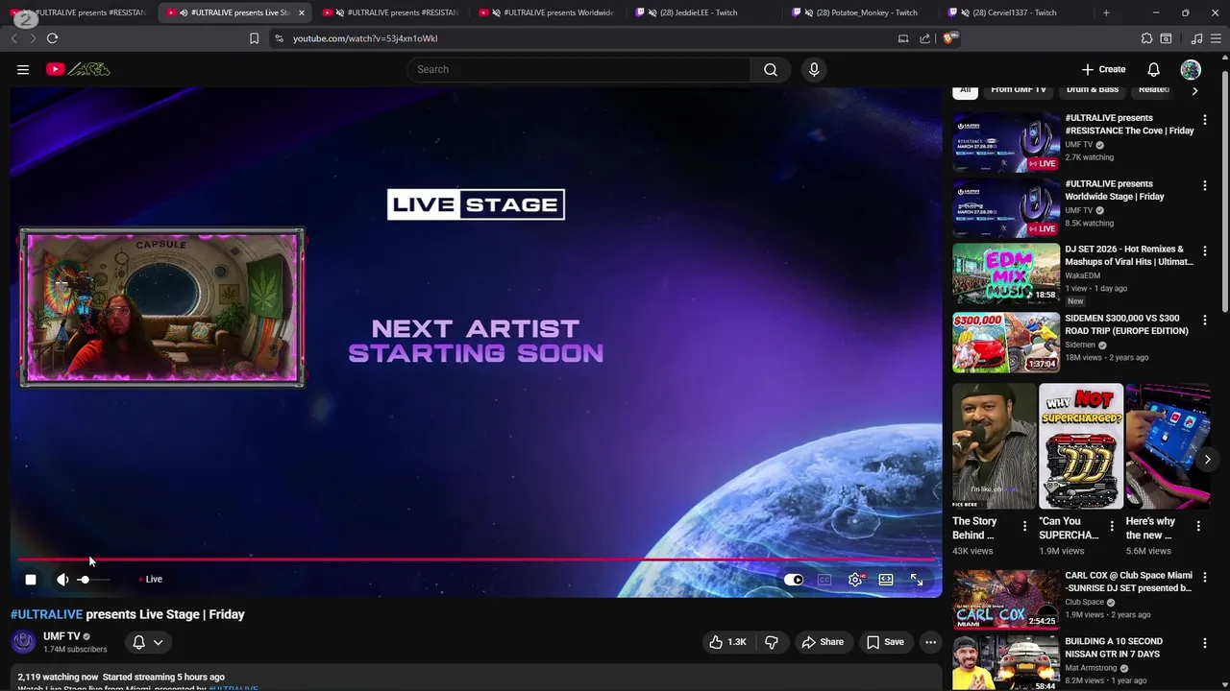
Task: Open the player settings gear
Action: [855, 580]
